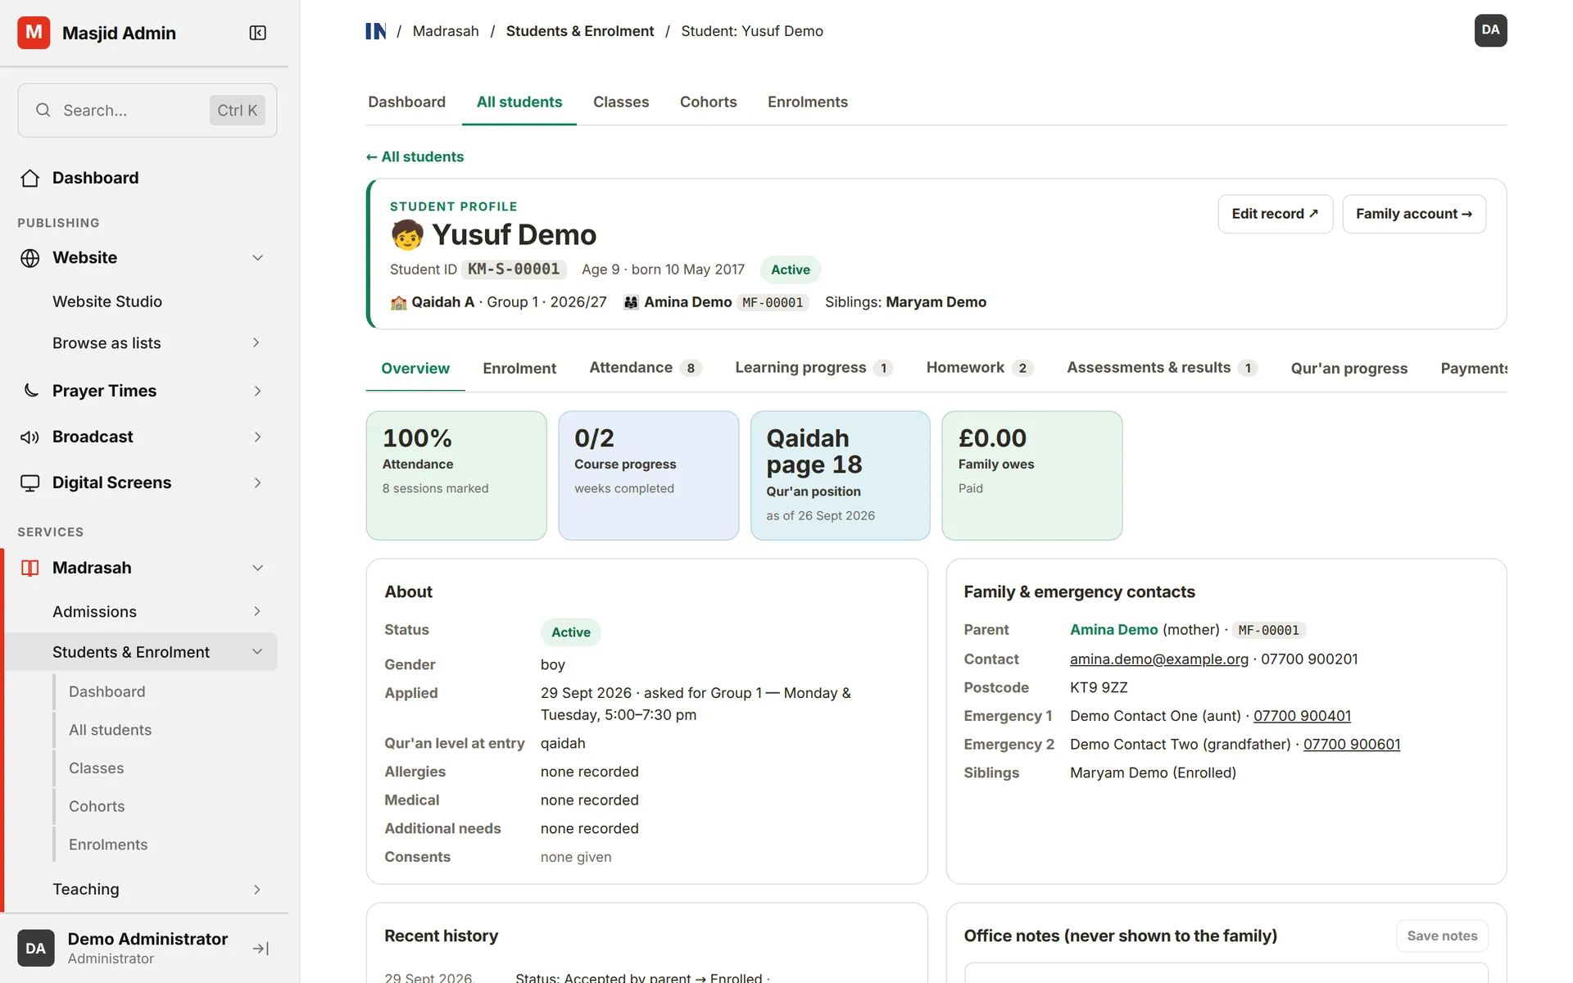Viewport: 1573px width, 983px height.
Task: Collapse Students & Enrolment chevron
Action: click(257, 652)
